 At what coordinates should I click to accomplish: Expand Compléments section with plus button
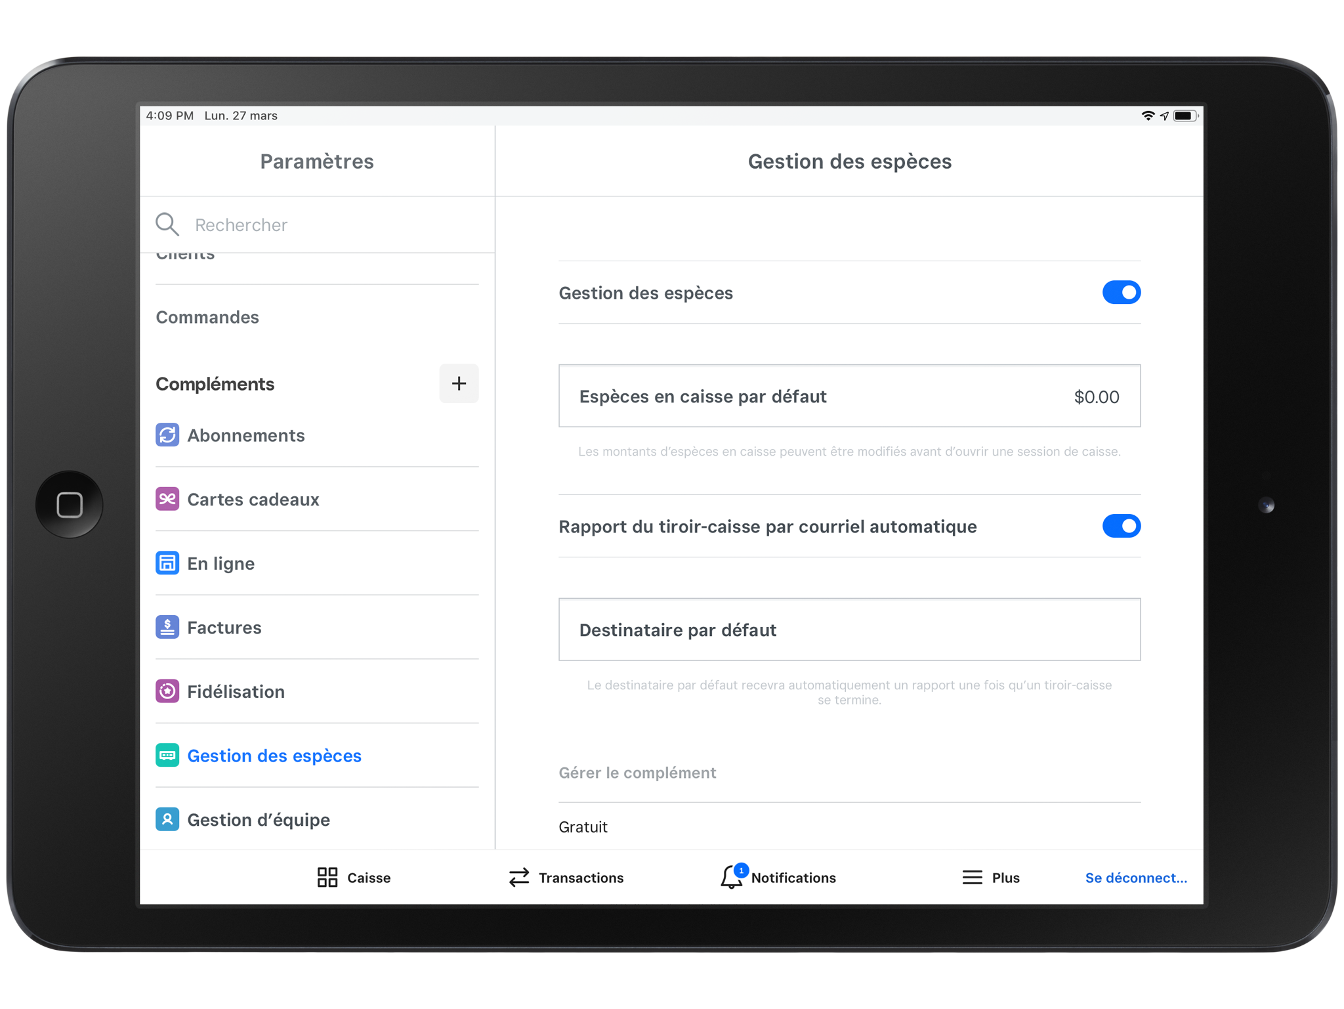pos(459,383)
